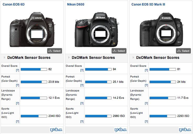The width and height of the screenshot is (193, 134).
Task: Click the Overall Score bar for Canon EOS 6D
Action: coord(34,69)
